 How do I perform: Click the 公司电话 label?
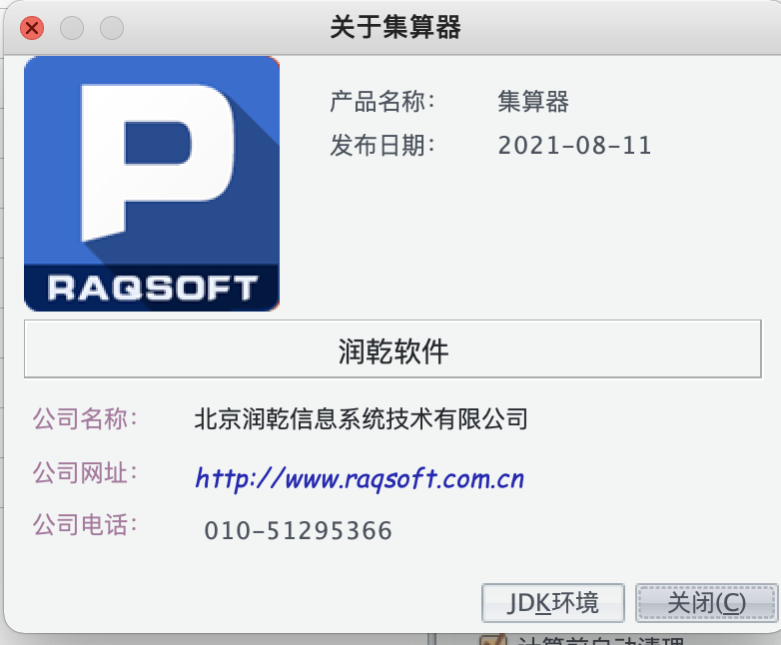(85, 524)
